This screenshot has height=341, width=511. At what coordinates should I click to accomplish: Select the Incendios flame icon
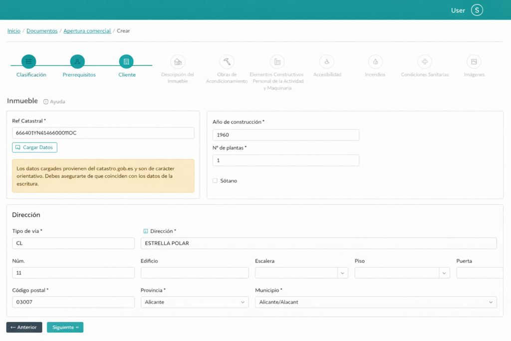point(375,61)
